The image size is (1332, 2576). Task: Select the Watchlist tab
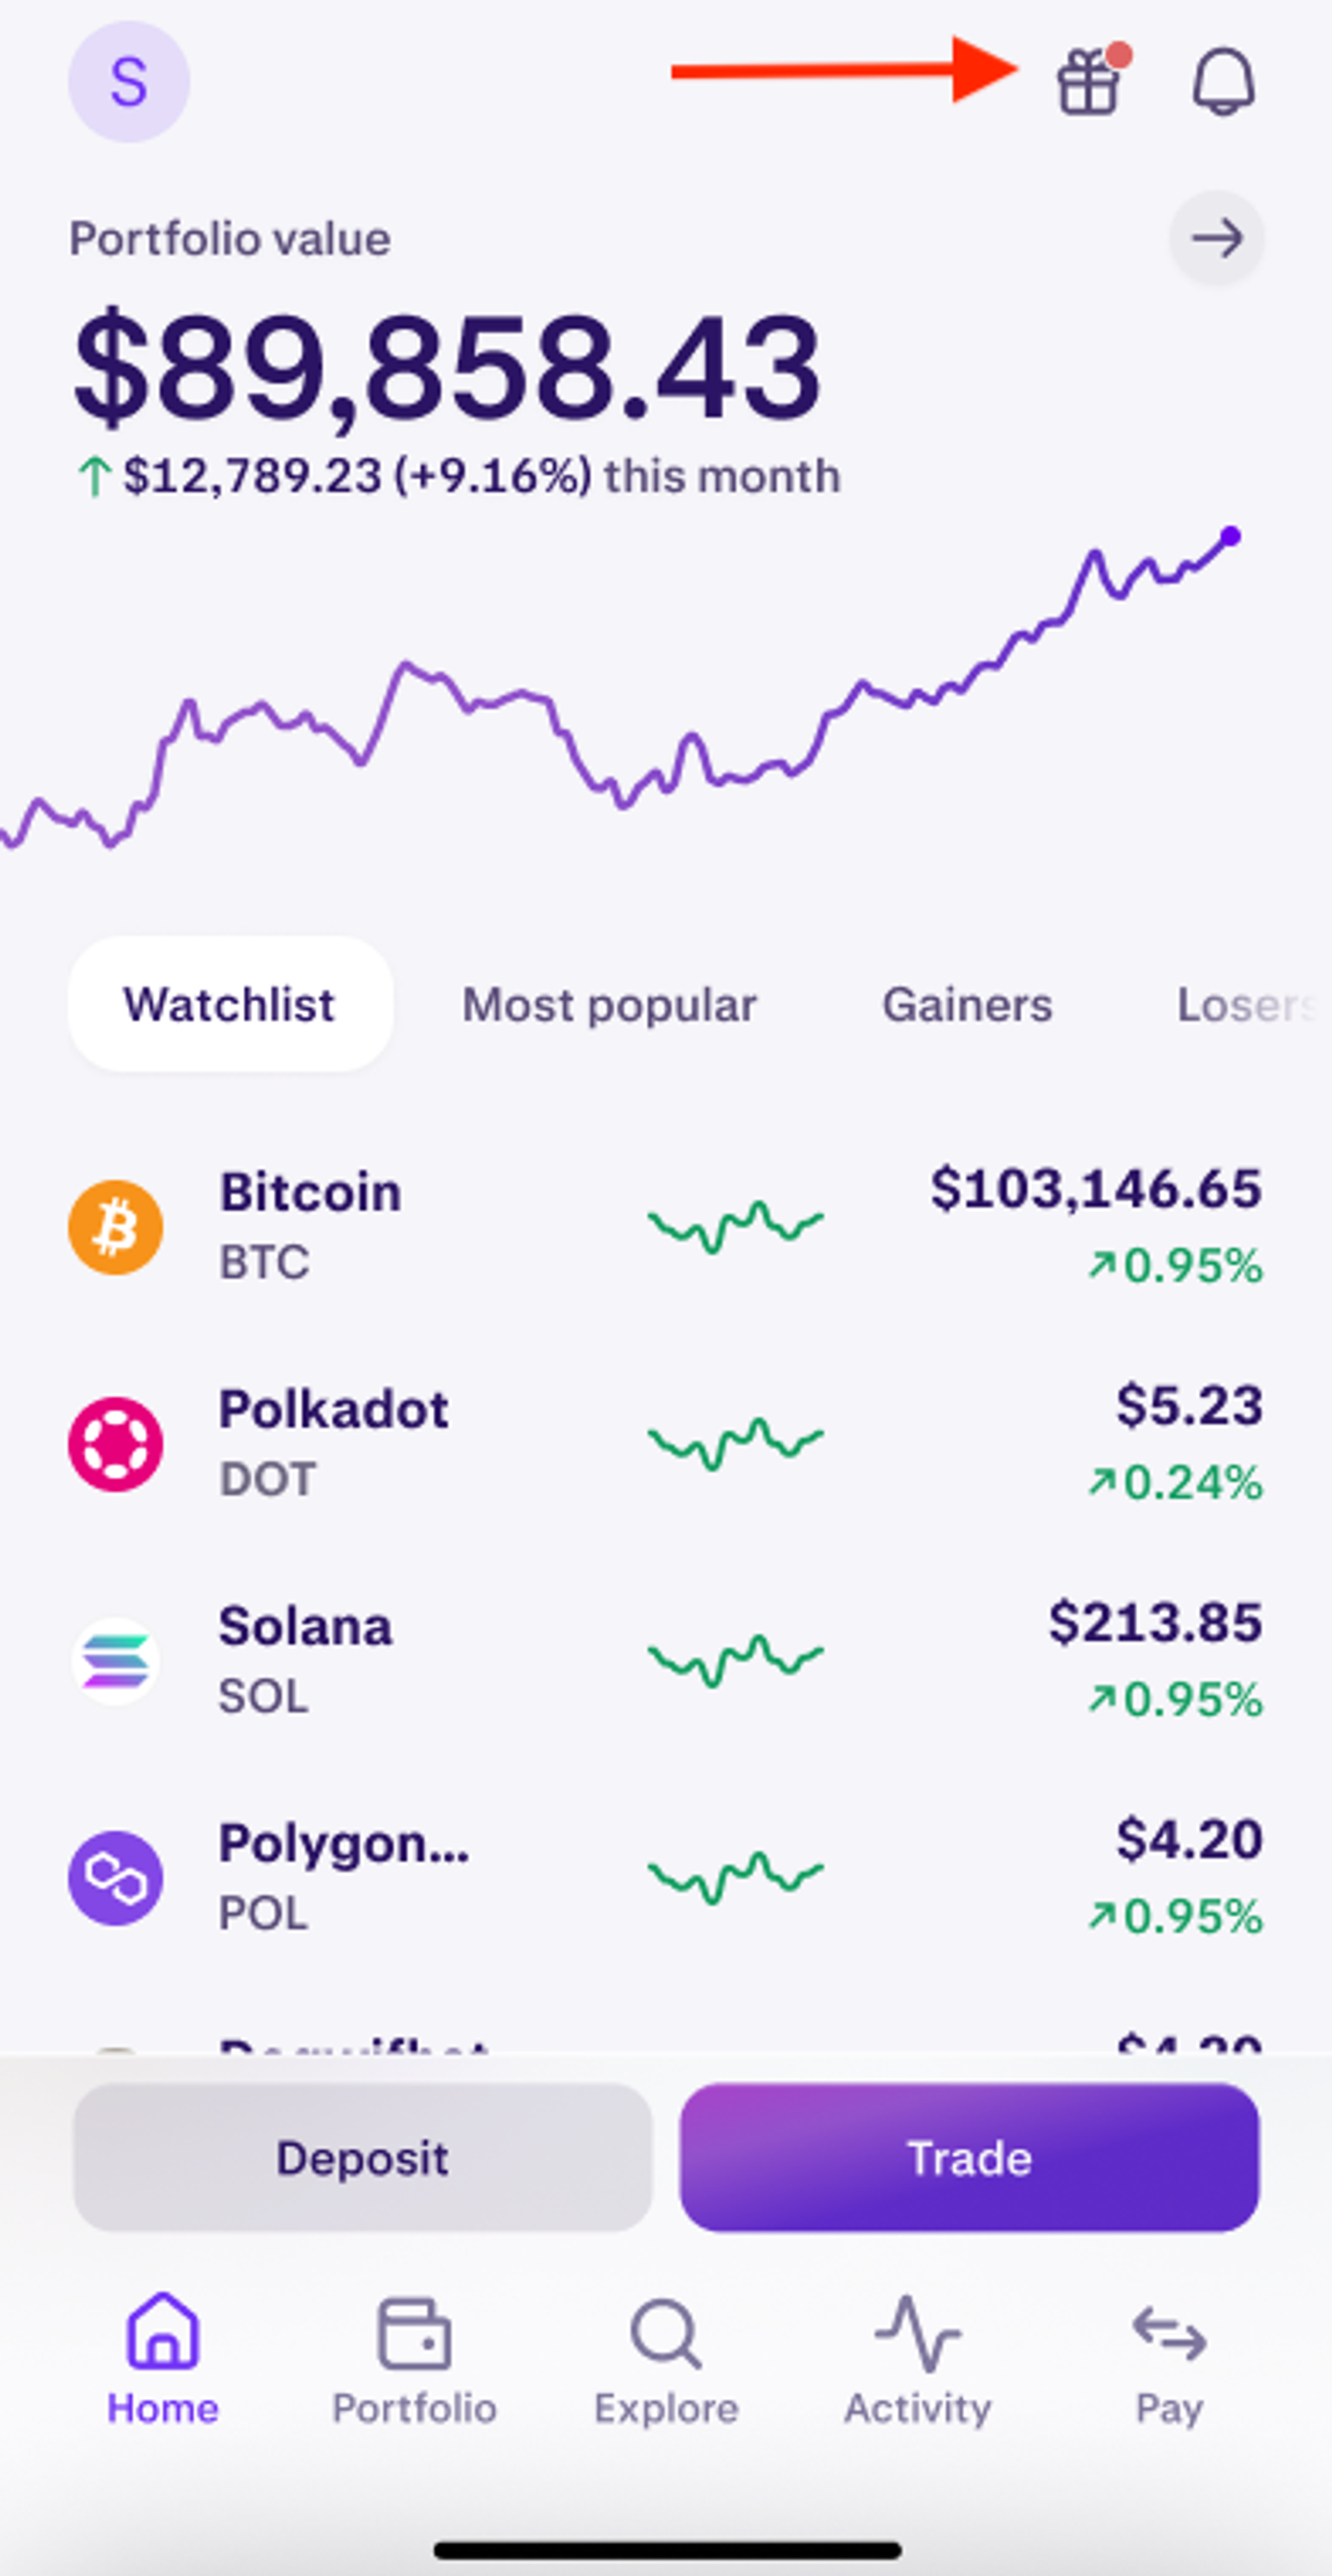(x=230, y=1004)
